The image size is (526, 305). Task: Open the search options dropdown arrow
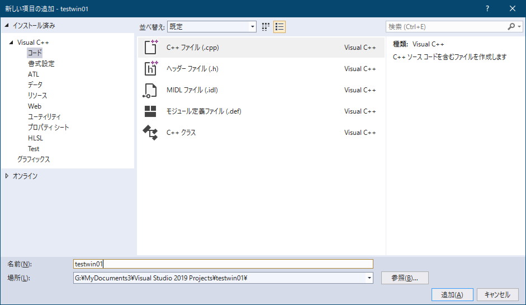click(519, 26)
